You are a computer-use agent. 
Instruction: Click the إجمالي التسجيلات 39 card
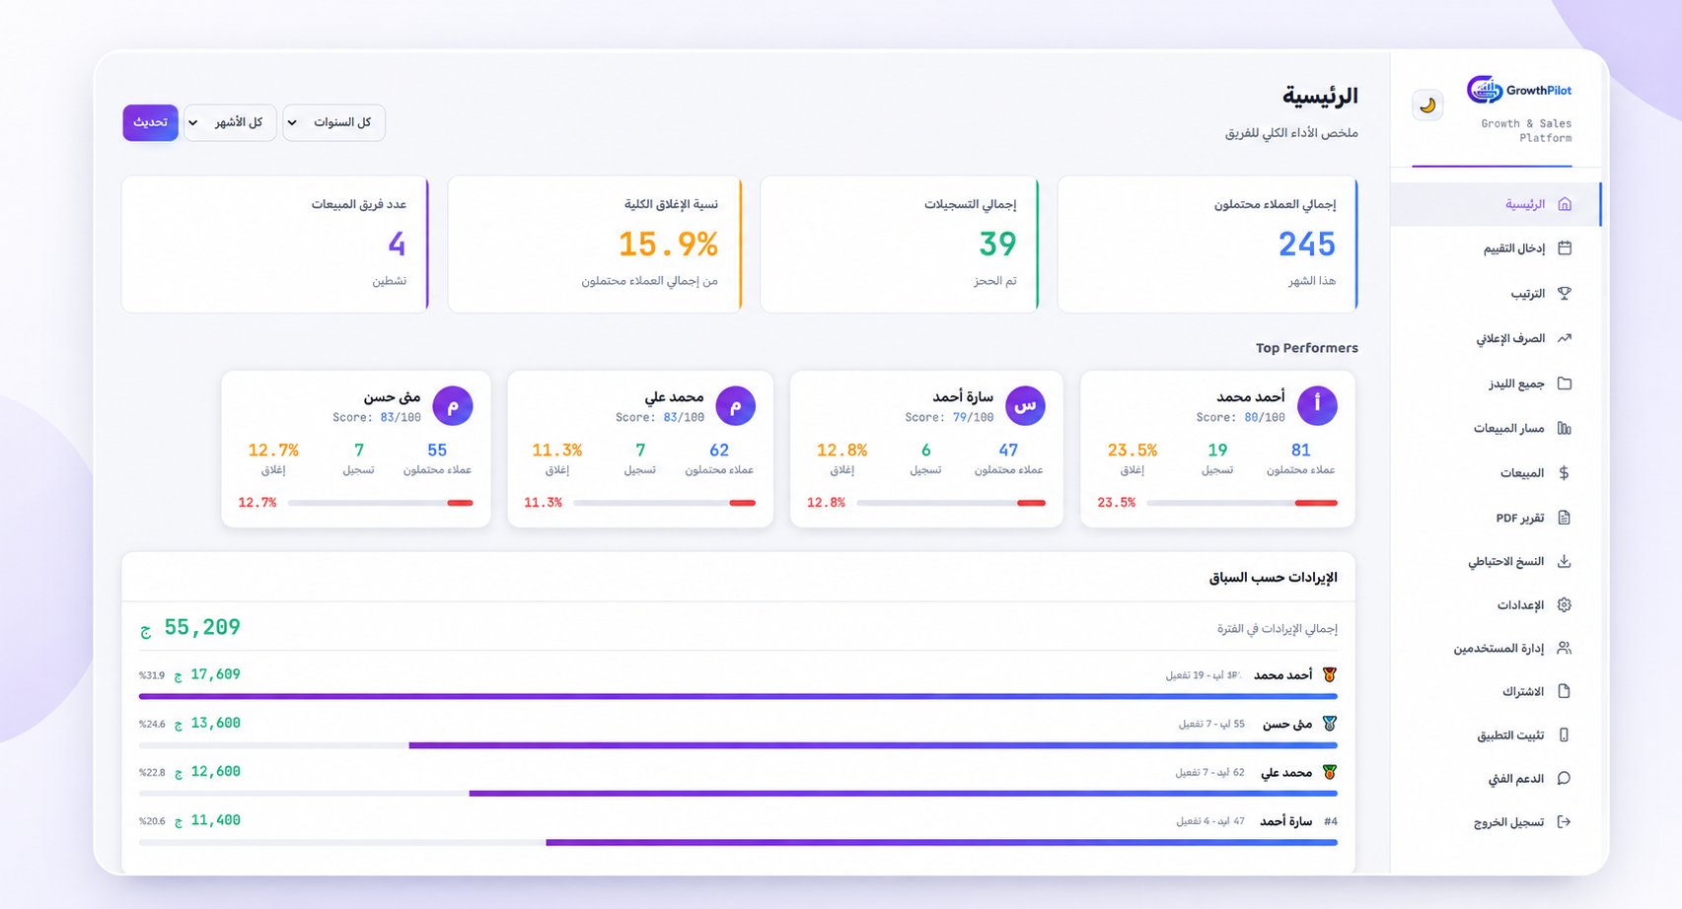tap(900, 245)
